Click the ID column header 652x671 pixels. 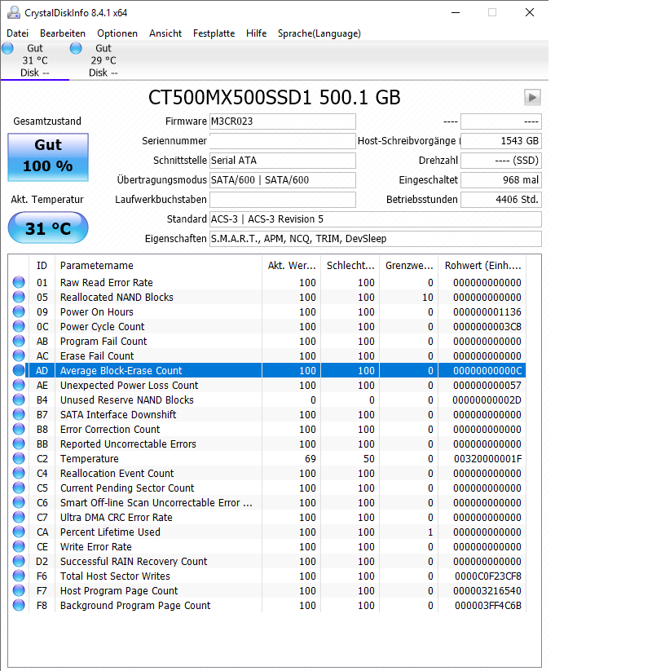point(42,265)
